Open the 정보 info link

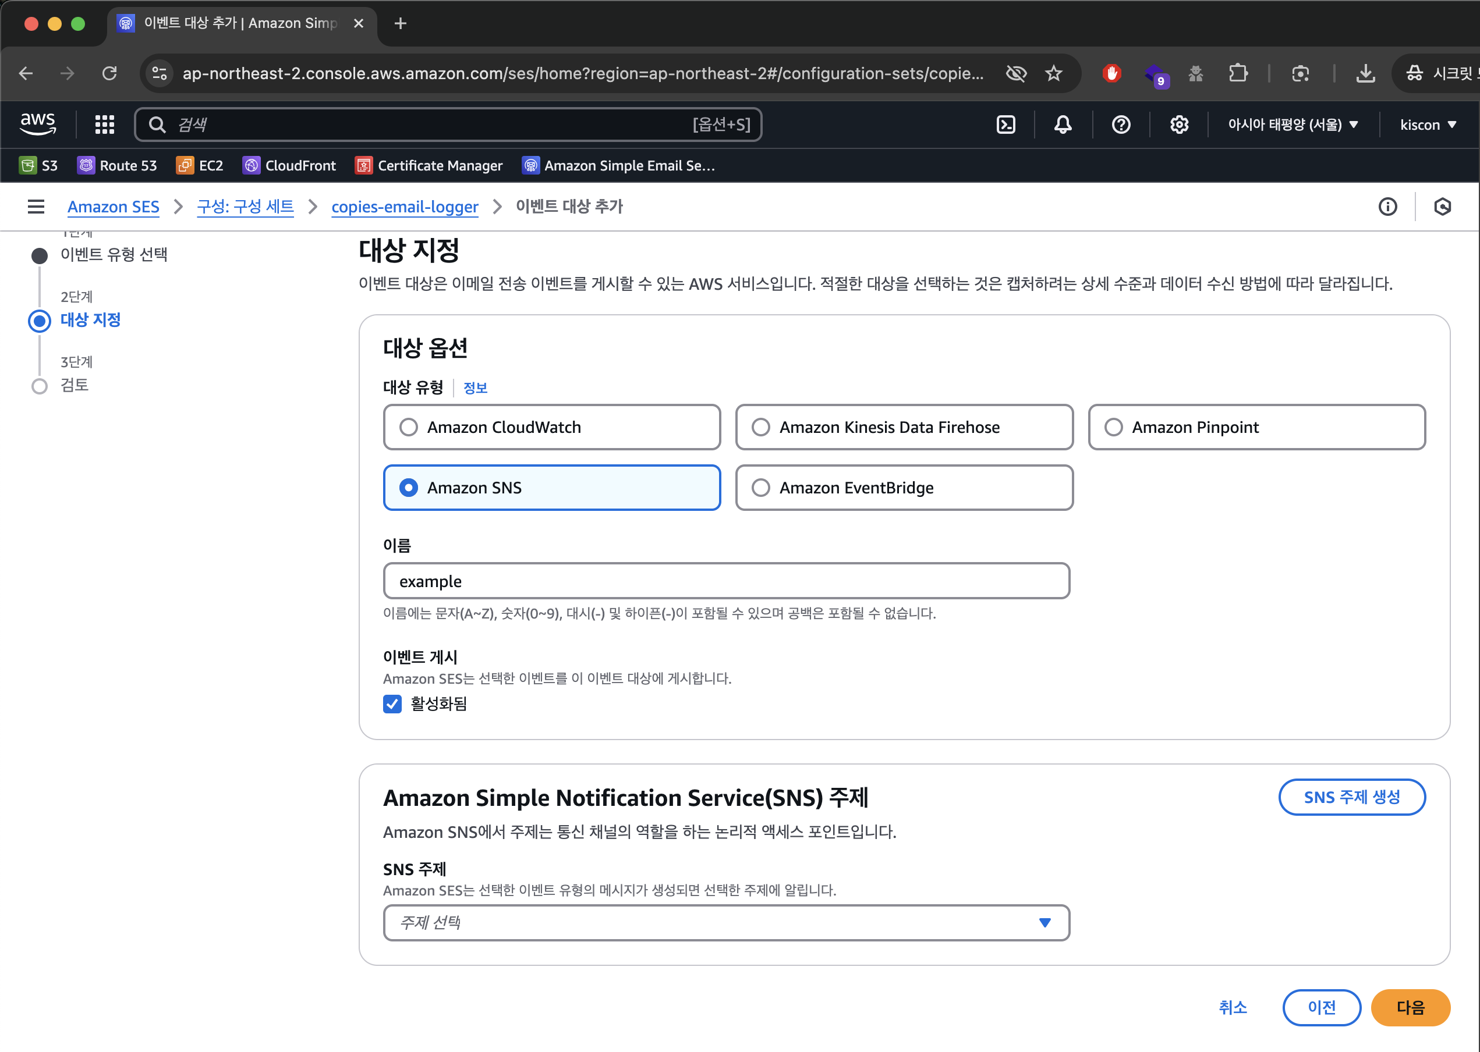(x=475, y=388)
